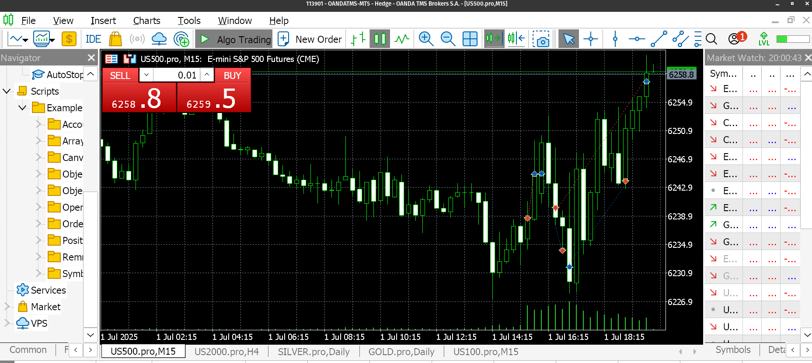The image size is (812, 363).
Task: Select the Fibonacci retracement tool
Action: pos(698,39)
